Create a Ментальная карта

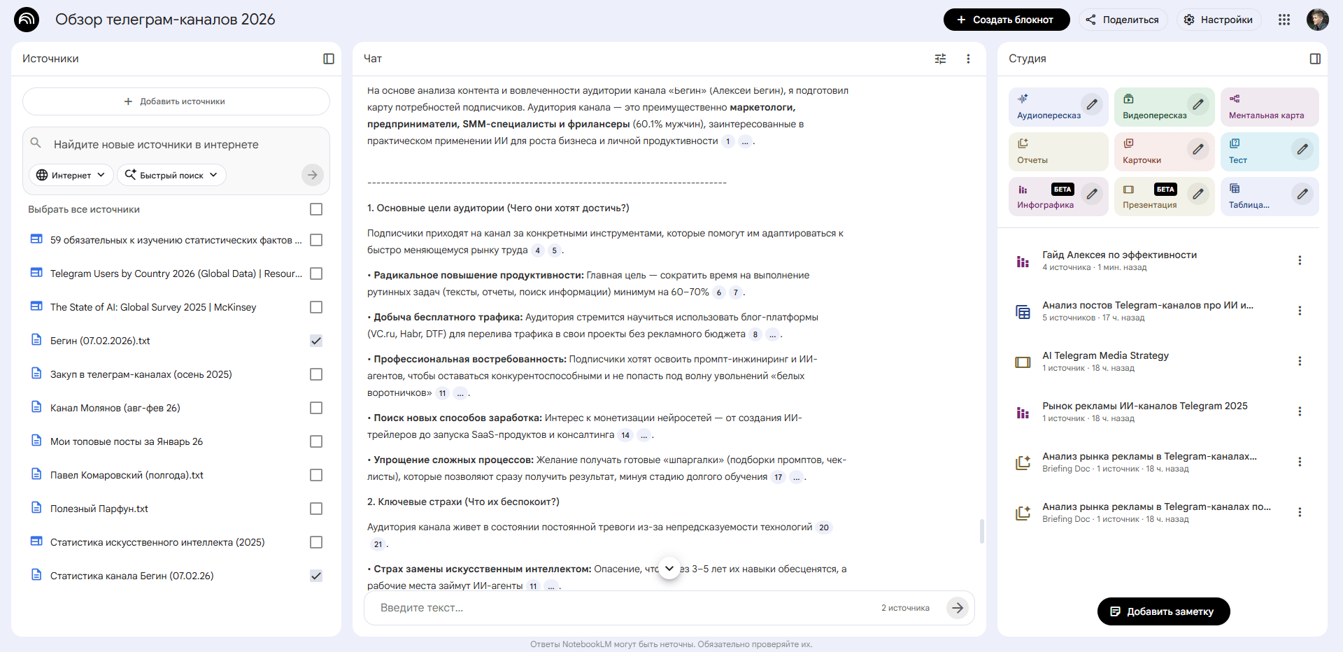point(1269,107)
